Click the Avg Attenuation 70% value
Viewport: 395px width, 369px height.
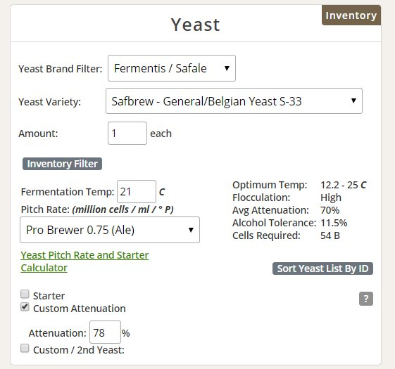pyautogui.click(x=330, y=210)
